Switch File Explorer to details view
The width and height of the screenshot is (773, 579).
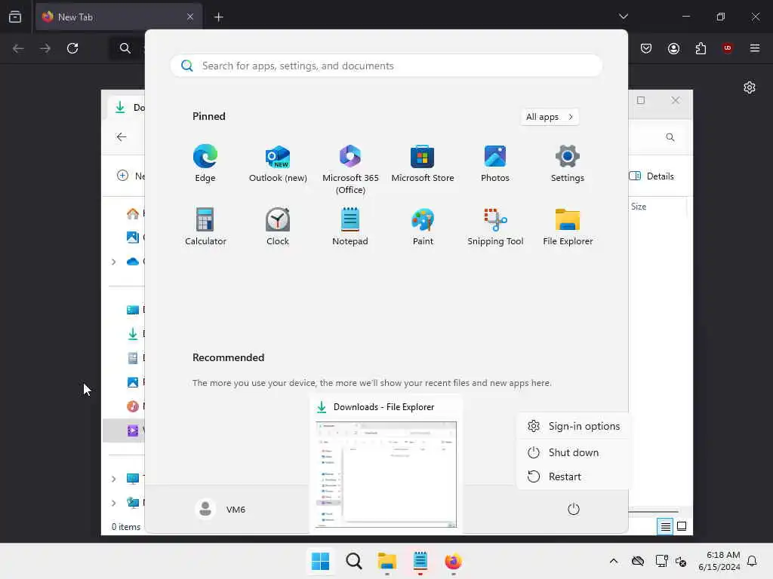coord(665,526)
